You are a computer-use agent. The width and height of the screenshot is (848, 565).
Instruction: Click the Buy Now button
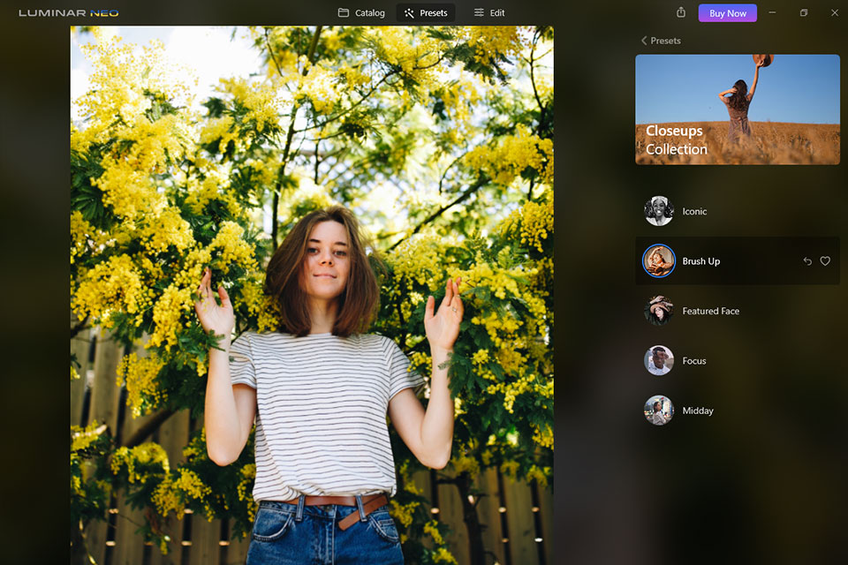(x=727, y=13)
